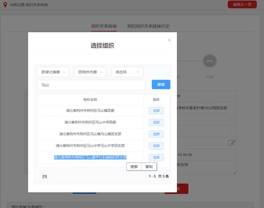Click 搜索 in the selection popup menu
This screenshot has width=264, height=208.
coord(134,167)
